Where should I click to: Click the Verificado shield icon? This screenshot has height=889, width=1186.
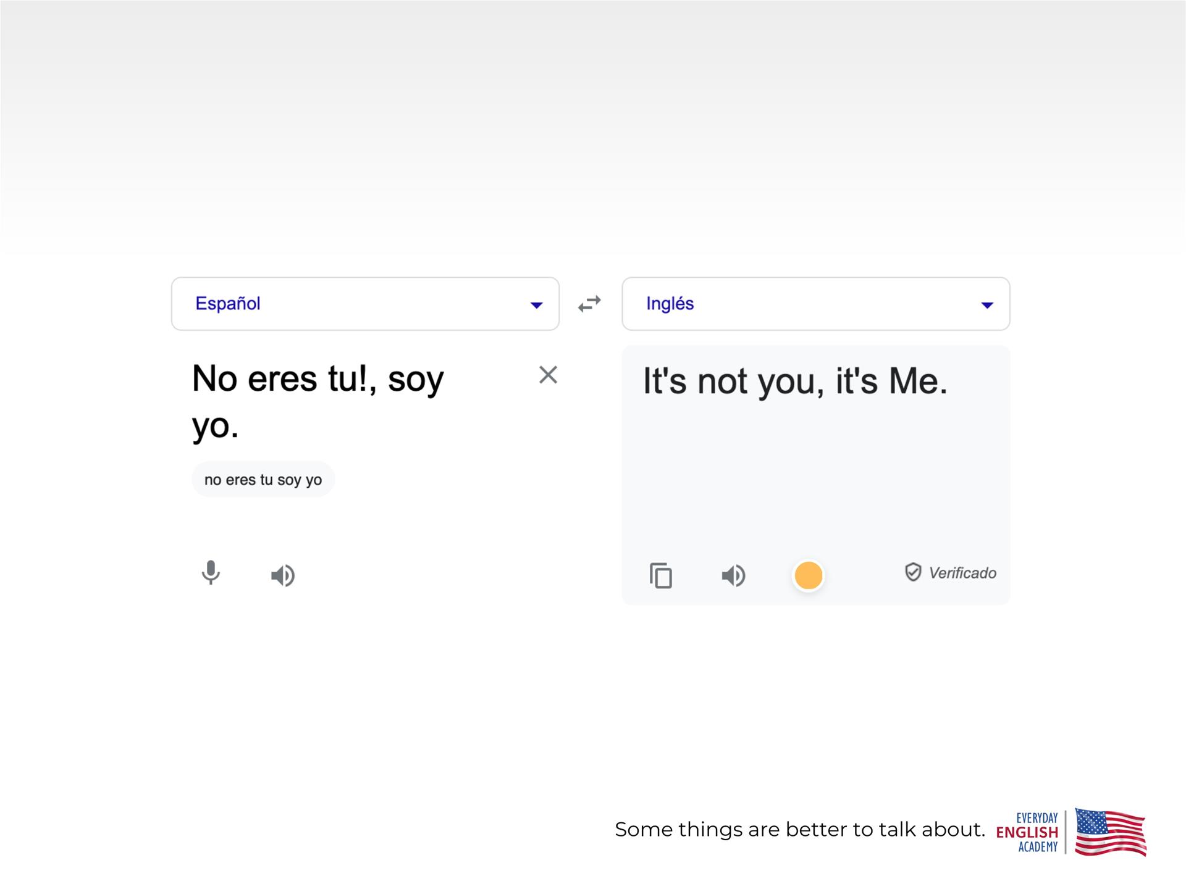[913, 572]
